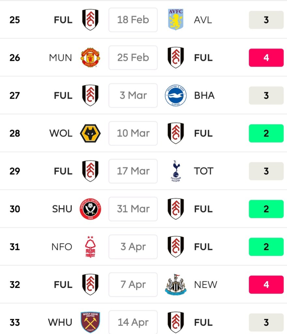Open the 18 Feb fixture date
The image size is (287, 334).
click(x=133, y=20)
